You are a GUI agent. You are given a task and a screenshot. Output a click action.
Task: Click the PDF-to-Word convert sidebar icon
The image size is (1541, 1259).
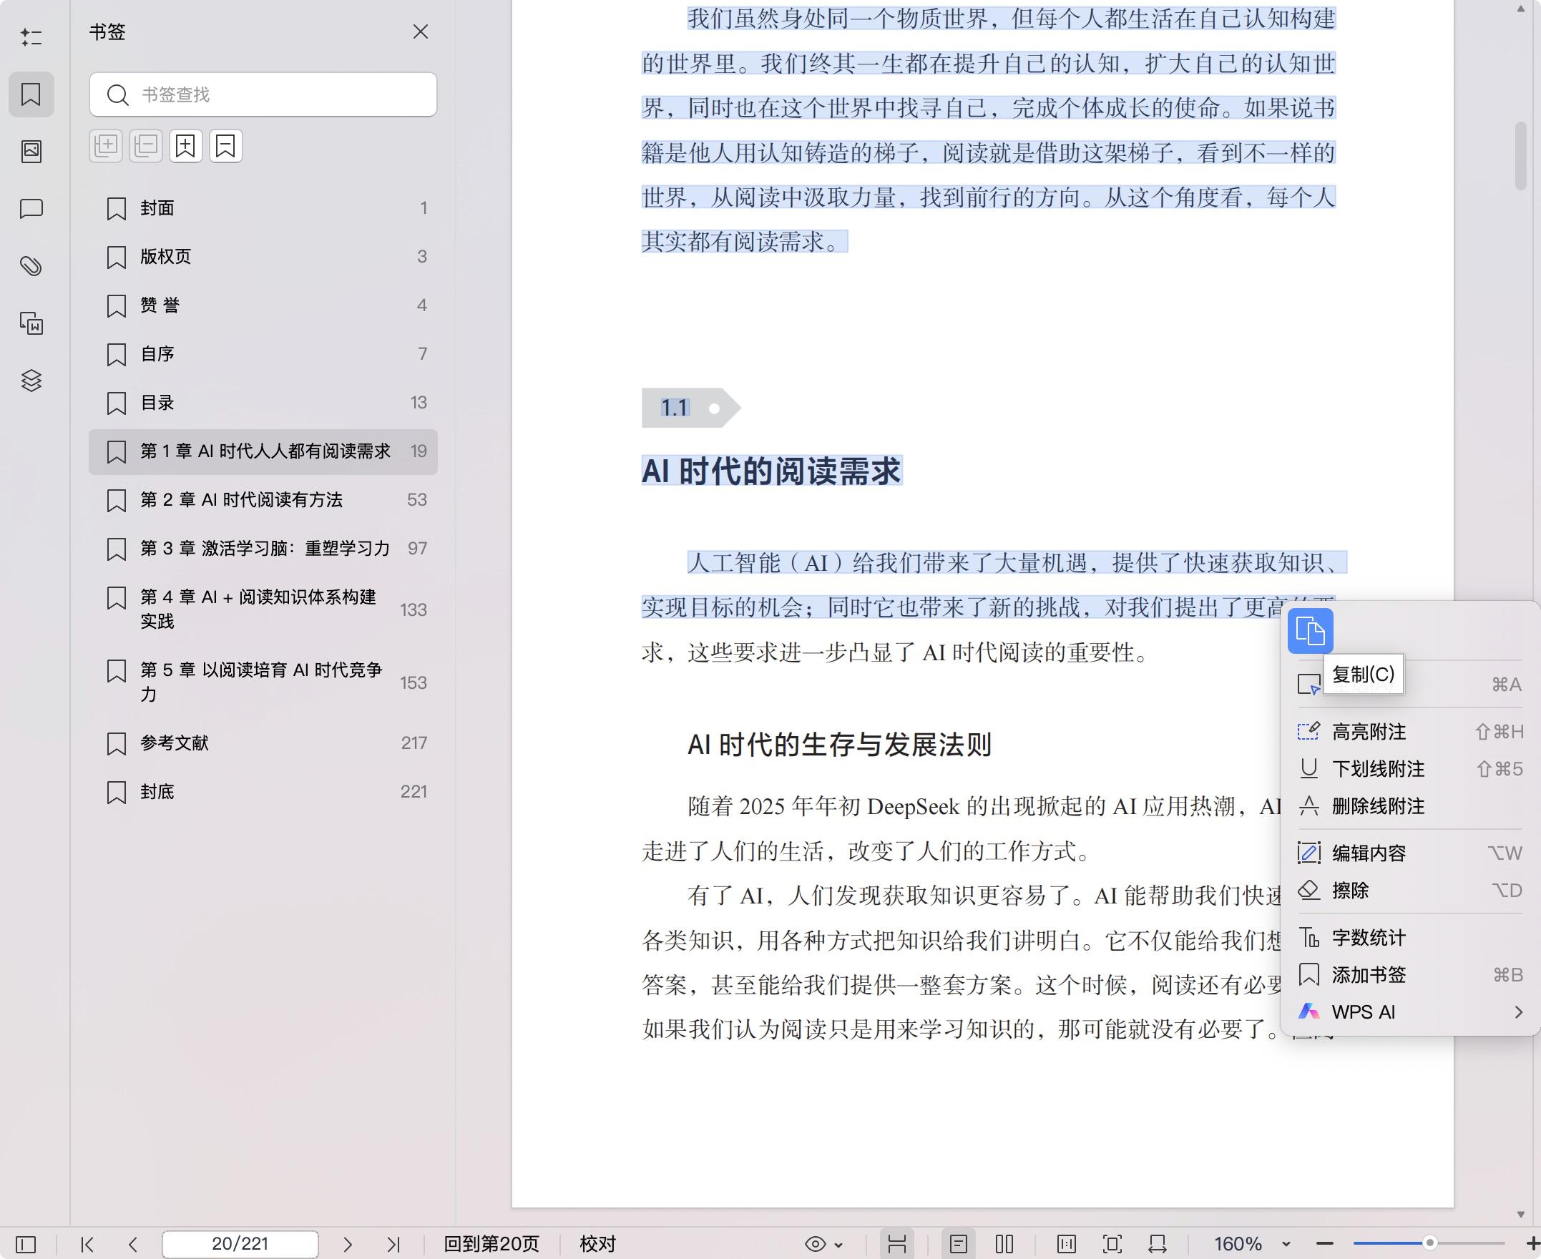click(31, 323)
